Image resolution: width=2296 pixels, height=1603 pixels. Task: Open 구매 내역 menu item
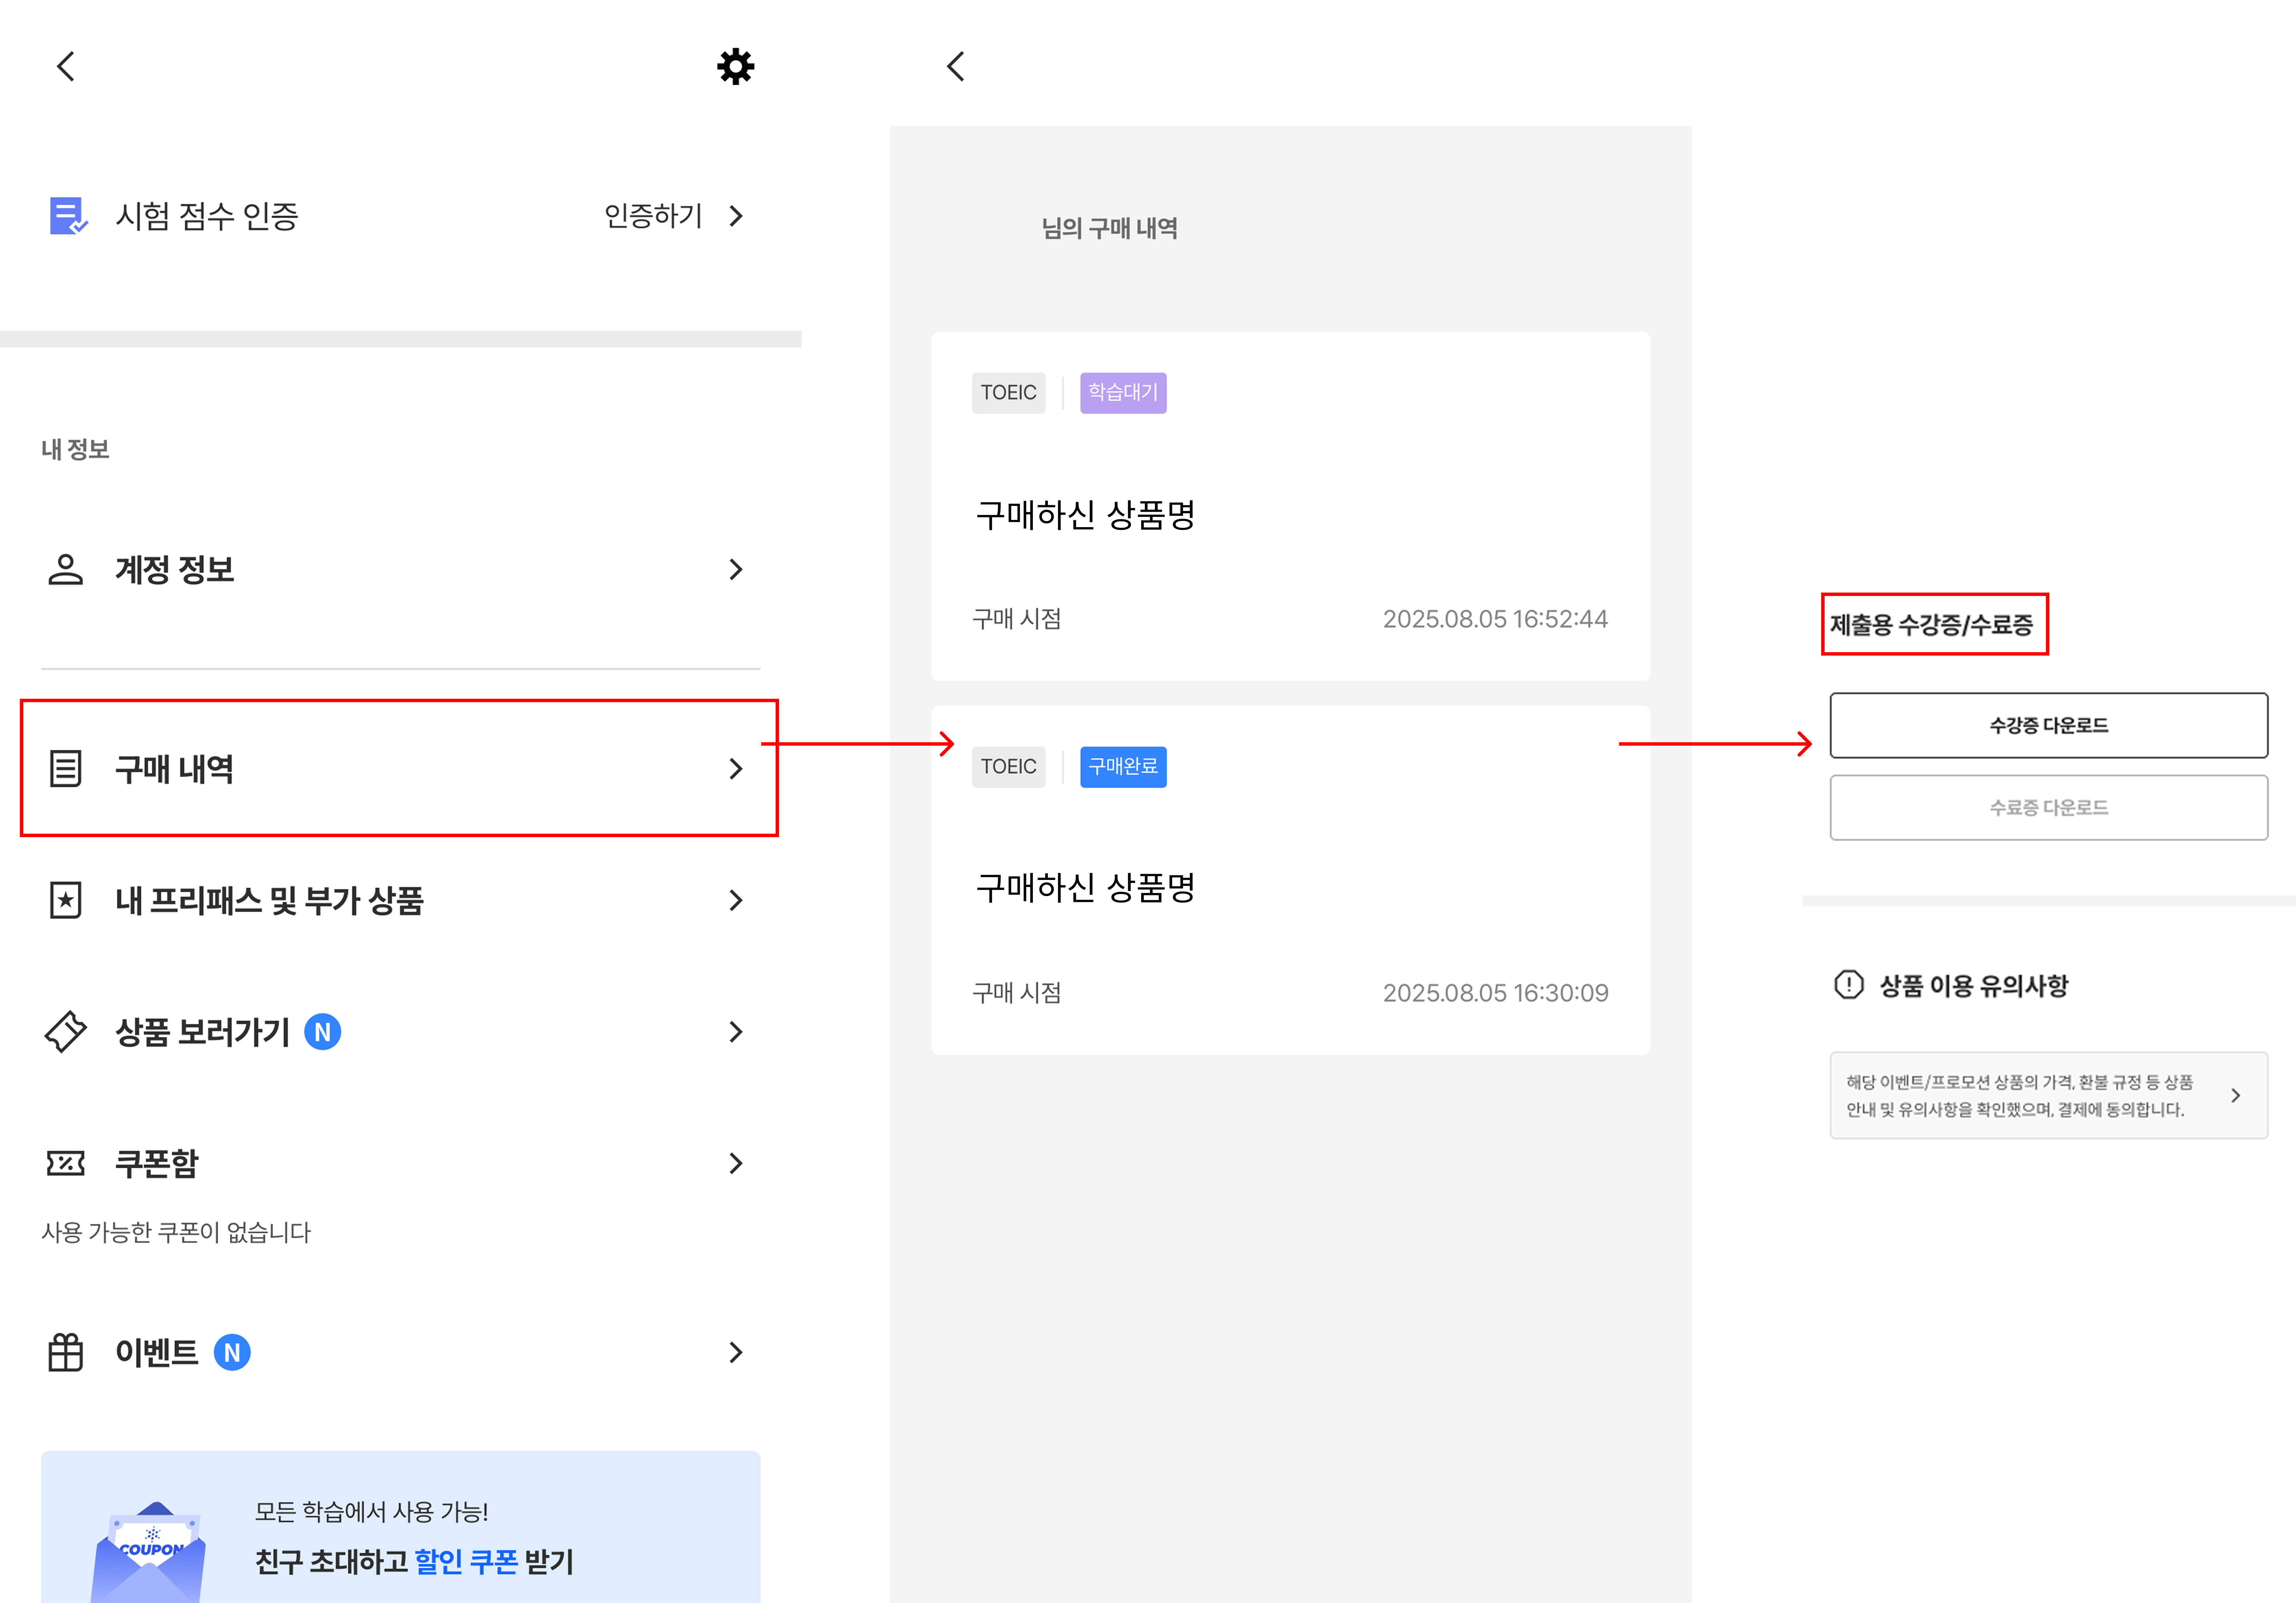coord(400,768)
